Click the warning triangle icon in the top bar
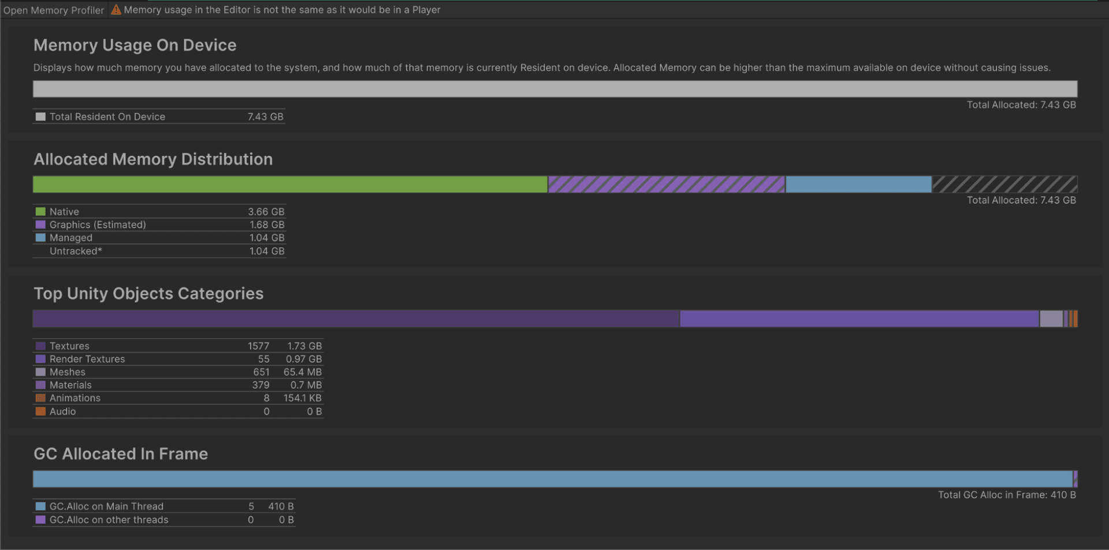The image size is (1109, 550). [116, 9]
